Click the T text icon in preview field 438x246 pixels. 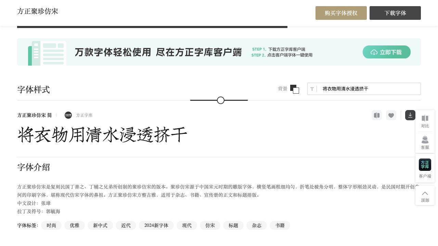(312, 89)
